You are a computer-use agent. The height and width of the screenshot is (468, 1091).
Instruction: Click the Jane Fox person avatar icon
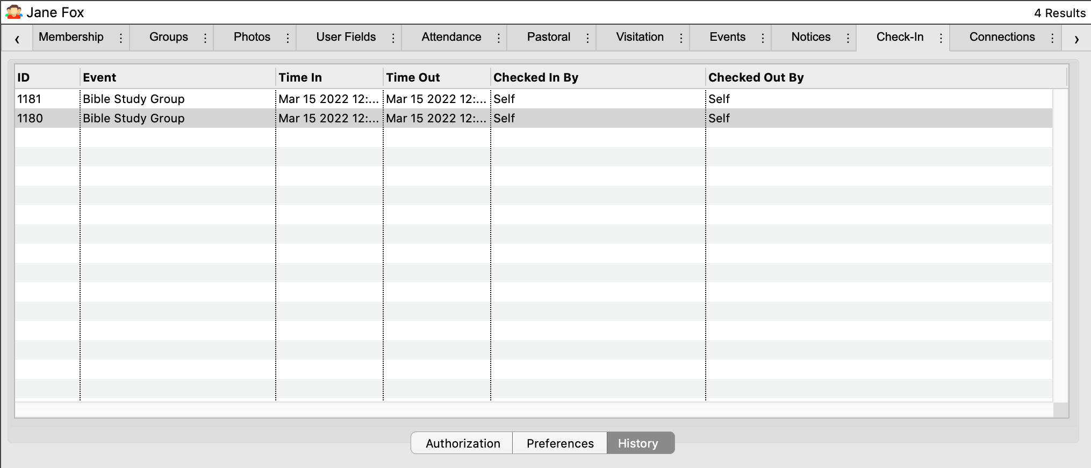(14, 12)
